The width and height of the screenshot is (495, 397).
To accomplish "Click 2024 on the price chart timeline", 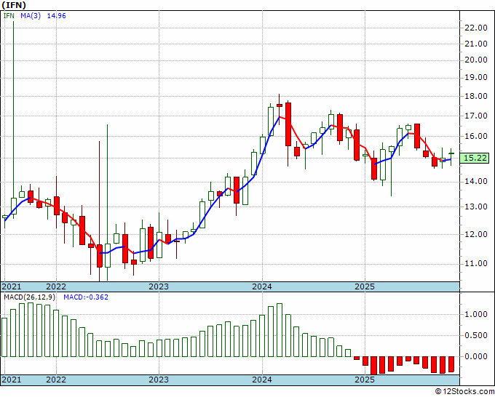I will [x=262, y=286].
